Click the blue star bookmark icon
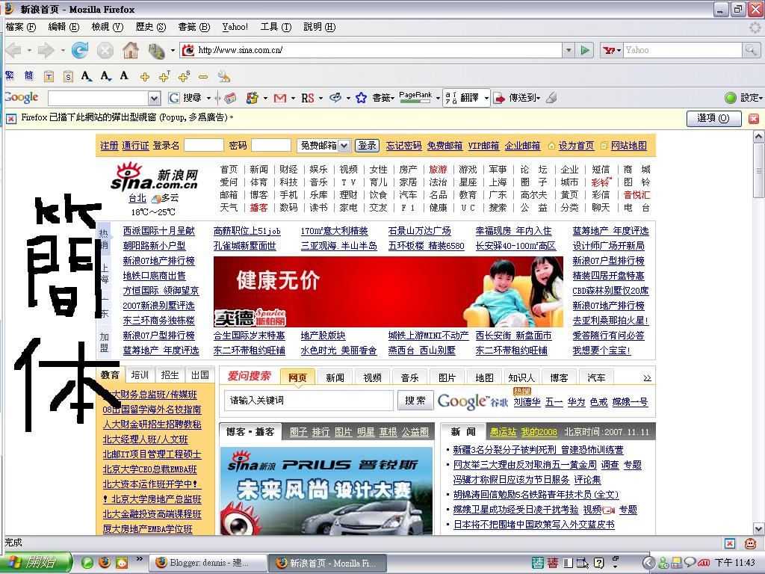This screenshot has width=765, height=574. click(x=361, y=98)
